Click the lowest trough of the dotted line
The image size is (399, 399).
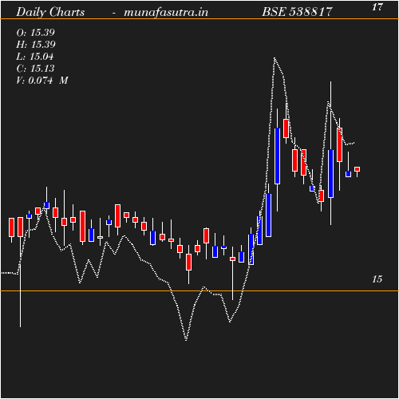pos(186,340)
